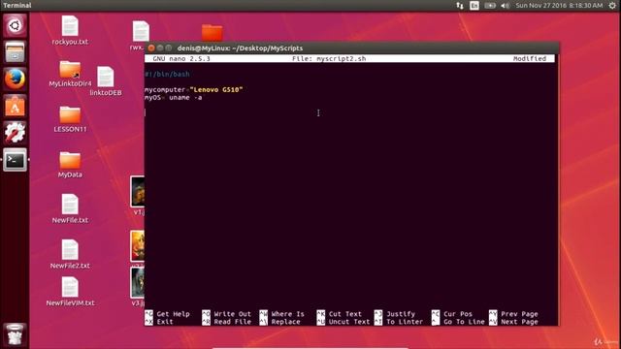Place cursor on the mycomputer variable
Viewport: 621px width, 349px height.
tap(165, 90)
